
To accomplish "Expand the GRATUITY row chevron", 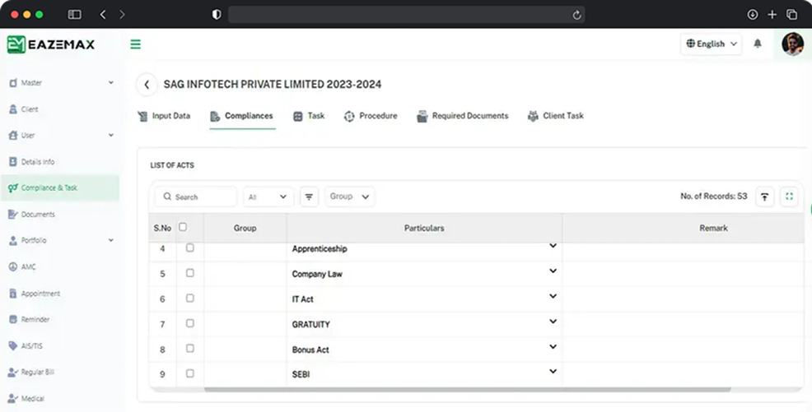I will tap(553, 322).
